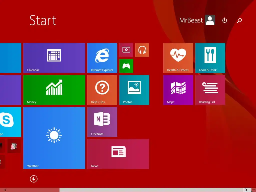Click the search magnifier icon
The height and width of the screenshot is (192, 256).
click(x=239, y=20)
